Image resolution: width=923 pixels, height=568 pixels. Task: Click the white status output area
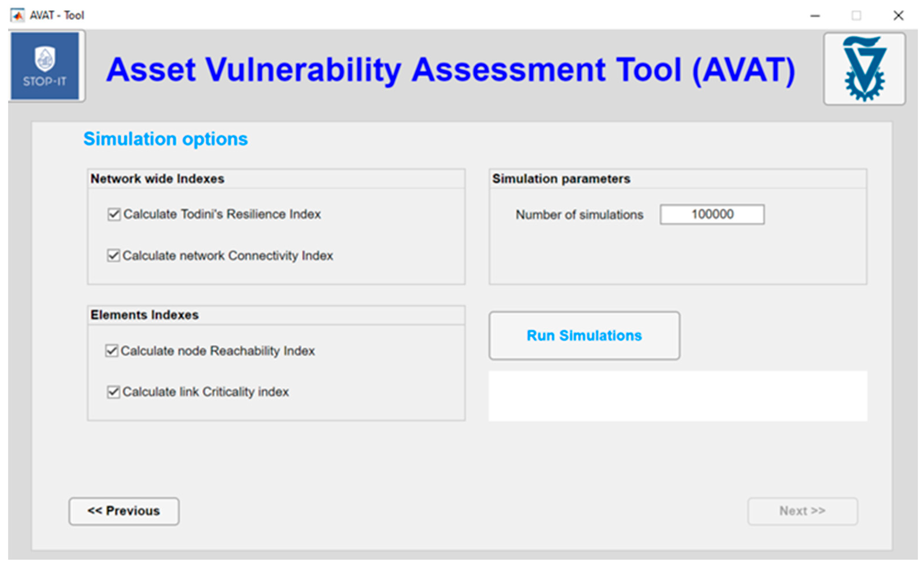[x=678, y=396]
